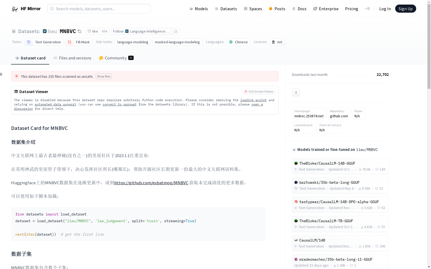This screenshot has height=269, width=431.
Task: Open the automated data support link
Action: coord(55,104)
